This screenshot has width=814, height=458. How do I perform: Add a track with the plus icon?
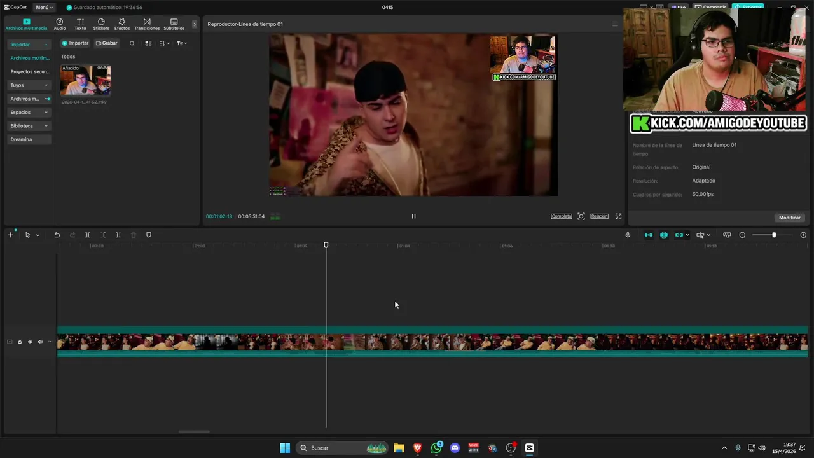click(10, 235)
